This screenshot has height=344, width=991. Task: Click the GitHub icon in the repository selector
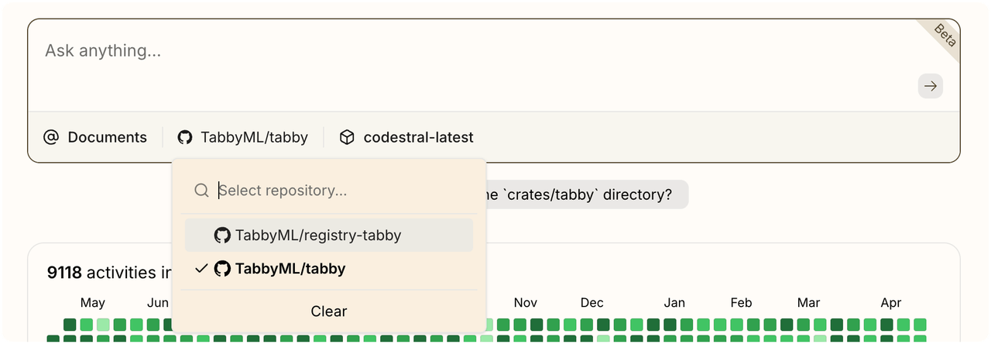(x=184, y=137)
